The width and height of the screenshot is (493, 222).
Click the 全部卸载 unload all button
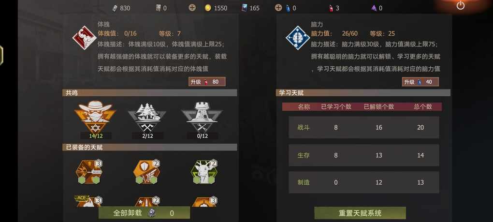(x=145, y=213)
